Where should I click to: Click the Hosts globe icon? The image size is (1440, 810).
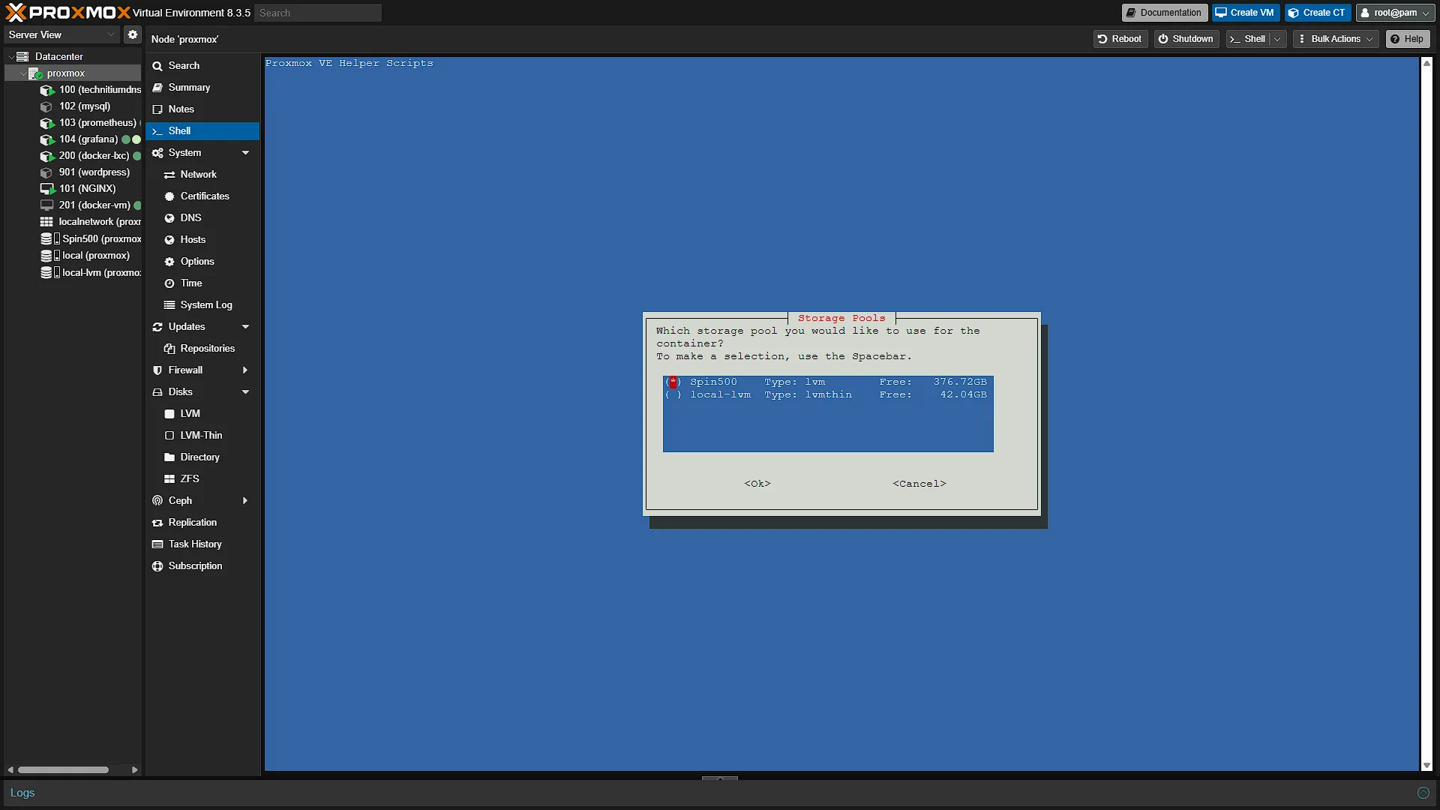pos(169,240)
